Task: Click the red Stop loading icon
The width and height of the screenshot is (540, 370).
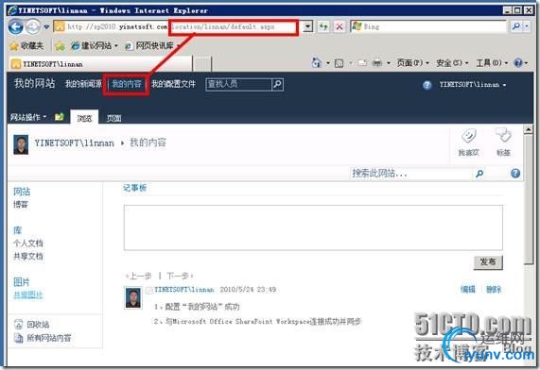Action: pos(340,26)
